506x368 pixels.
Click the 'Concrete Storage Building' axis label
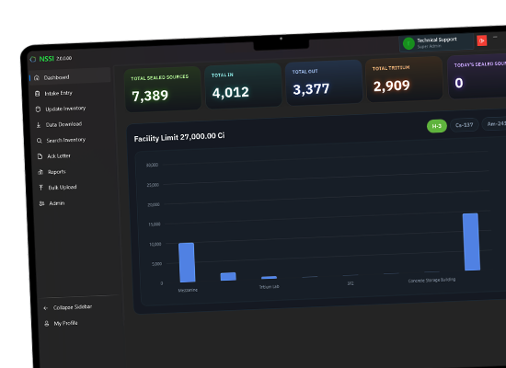pos(431,280)
